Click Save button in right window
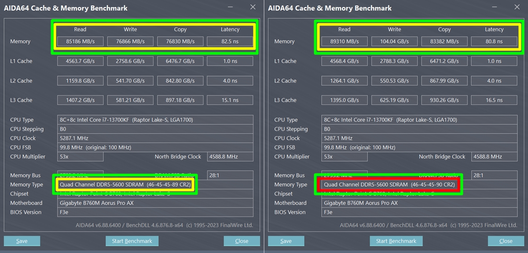The height and width of the screenshot is (253, 528). click(286, 241)
